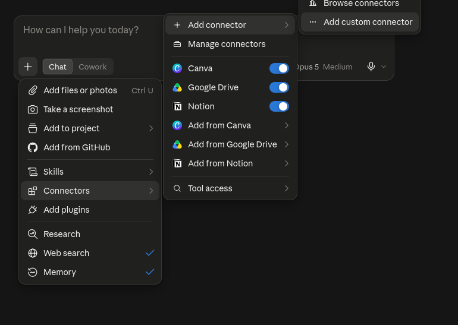The height and width of the screenshot is (325, 458).
Task: Choose Add custom connector
Action: coord(360,22)
